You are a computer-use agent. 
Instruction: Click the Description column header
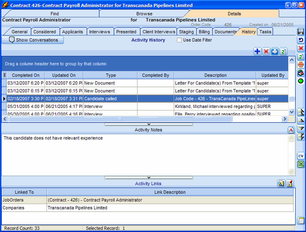(215, 75)
